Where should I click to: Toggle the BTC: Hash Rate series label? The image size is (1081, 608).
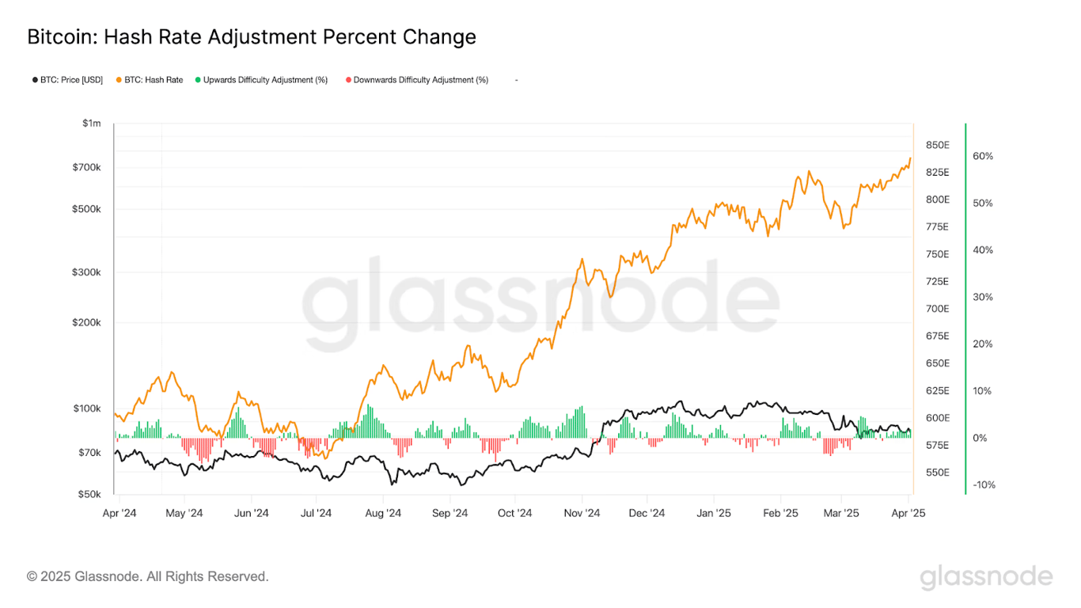click(154, 80)
